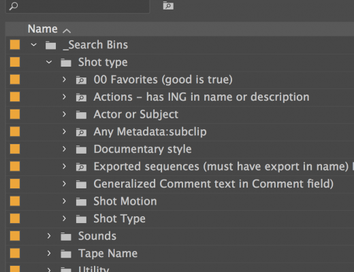Click capitalized Shot Type folder icon
354x272 pixels.
81,219
